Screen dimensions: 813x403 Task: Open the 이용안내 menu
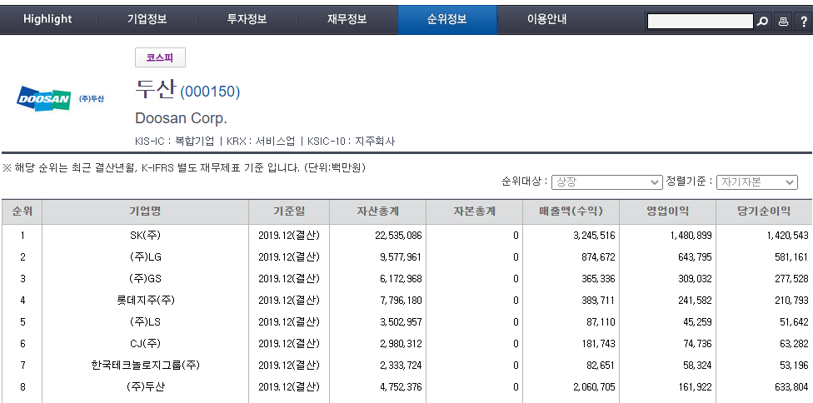coord(547,19)
